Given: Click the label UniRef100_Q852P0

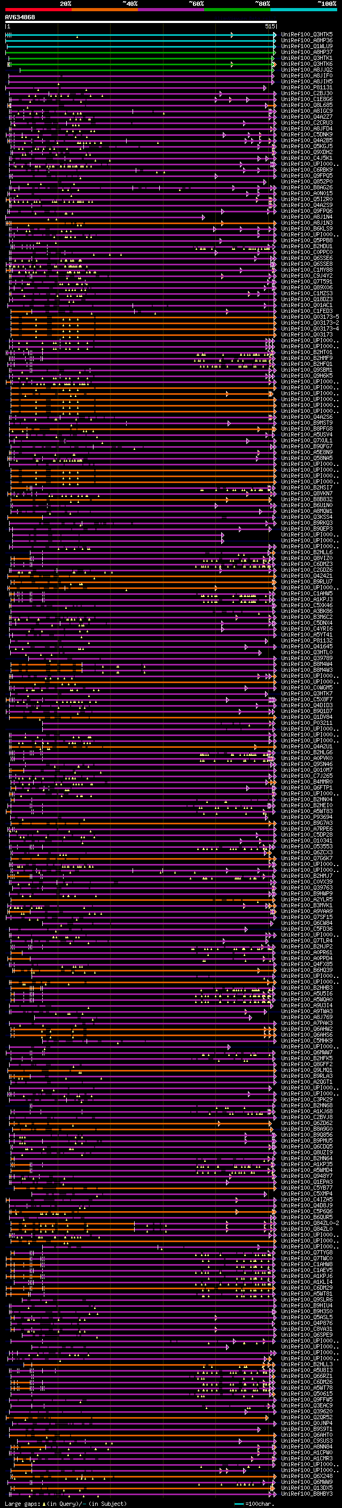Looking at the screenshot, I should tap(307, 182).
